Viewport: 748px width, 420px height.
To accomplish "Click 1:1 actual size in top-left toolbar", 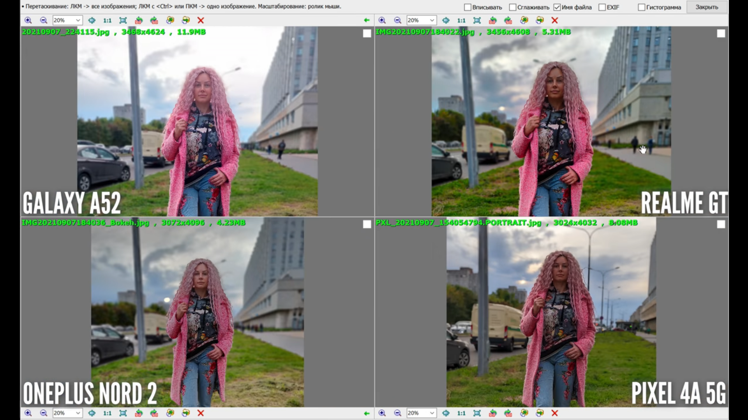I will (x=107, y=20).
